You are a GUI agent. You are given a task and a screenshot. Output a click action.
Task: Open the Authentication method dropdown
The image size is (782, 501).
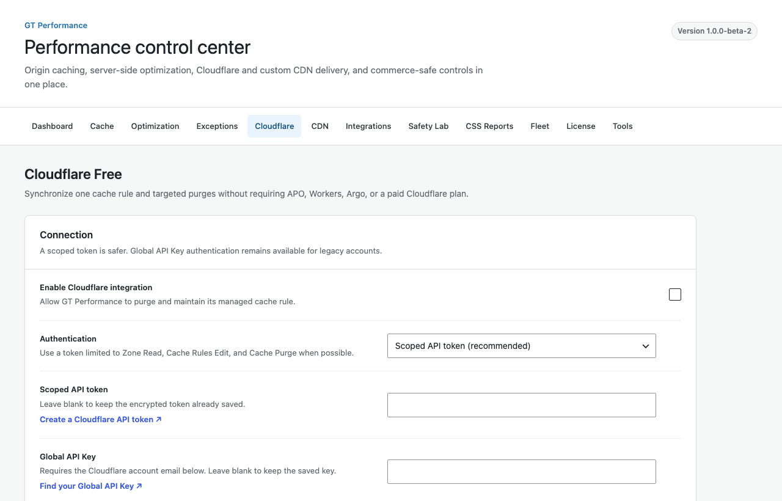522,346
